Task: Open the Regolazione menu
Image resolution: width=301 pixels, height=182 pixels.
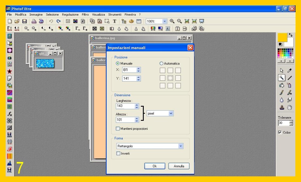Action: [70, 14]
